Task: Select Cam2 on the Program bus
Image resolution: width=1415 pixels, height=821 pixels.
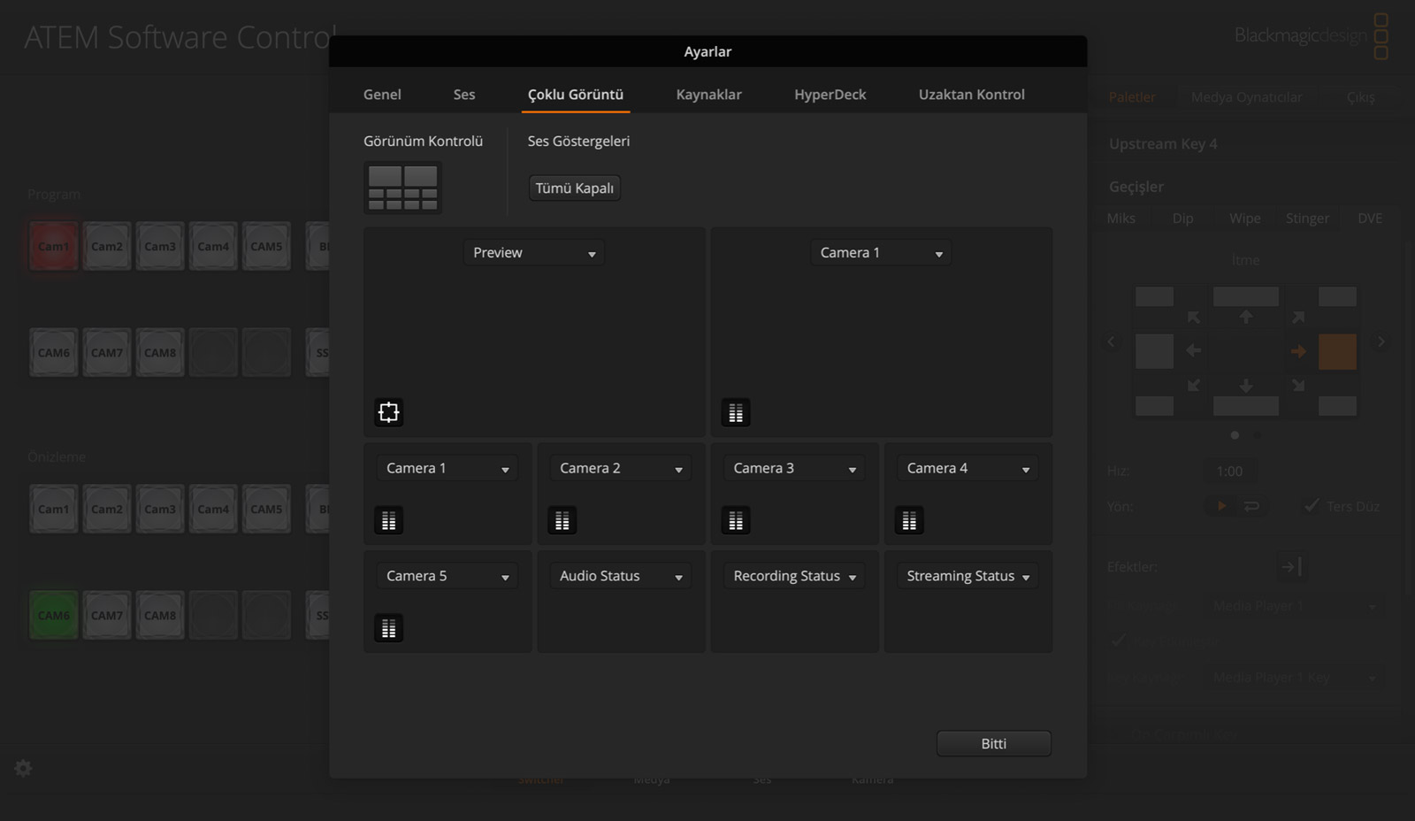Action: tap(107, 246)
